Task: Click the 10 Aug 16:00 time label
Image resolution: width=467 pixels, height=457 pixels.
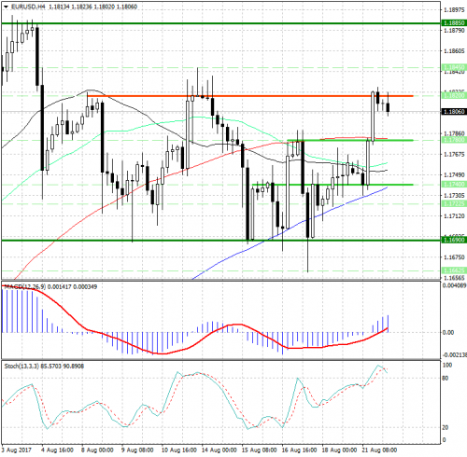Action: tap(179, 450)
